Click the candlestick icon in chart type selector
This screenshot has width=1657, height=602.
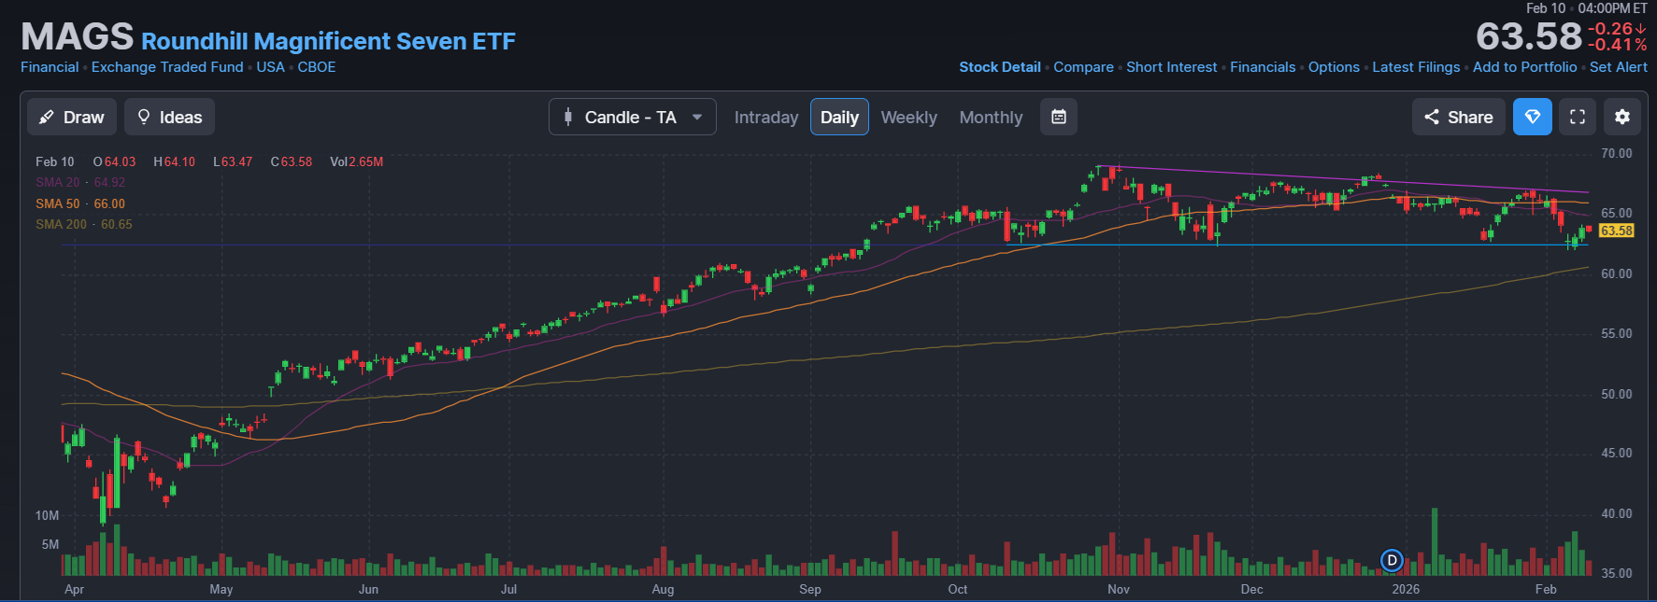[568, 117]
